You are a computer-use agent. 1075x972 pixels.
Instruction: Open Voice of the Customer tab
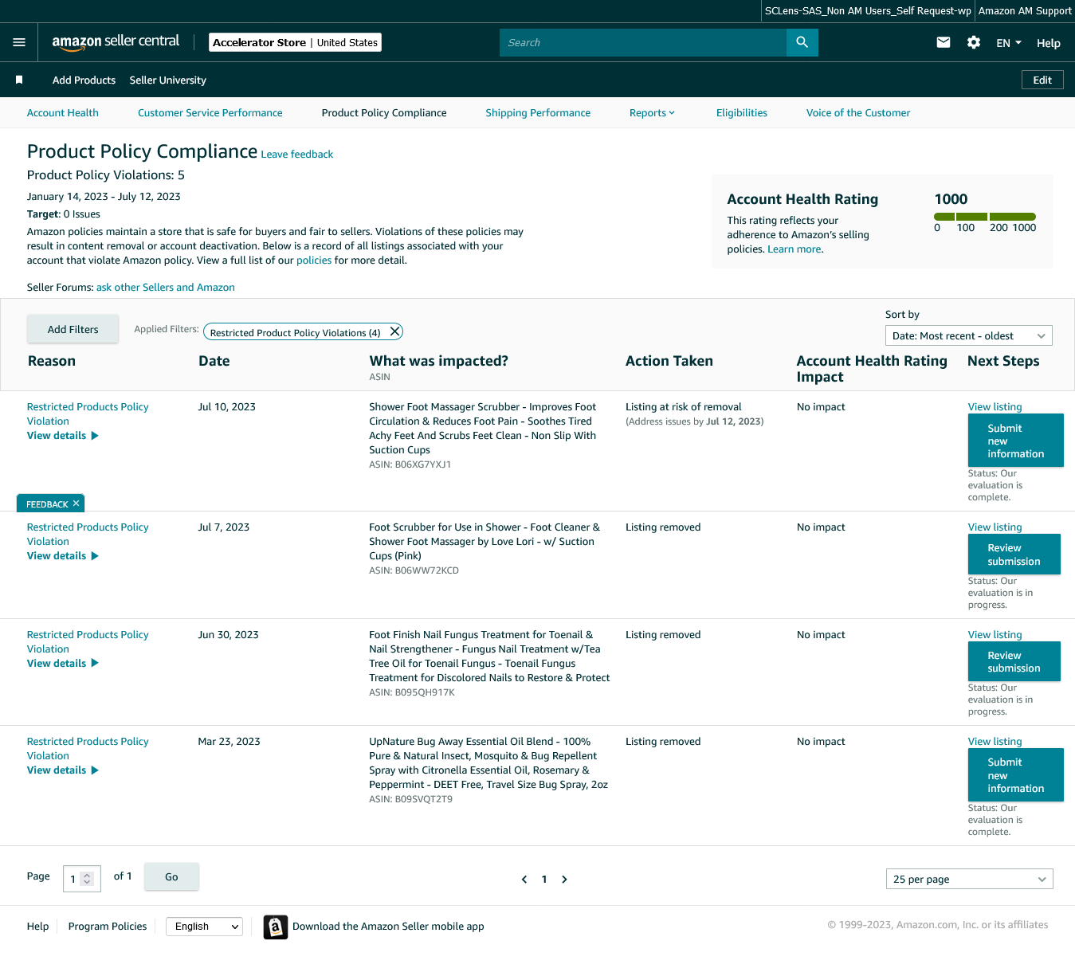858,113
